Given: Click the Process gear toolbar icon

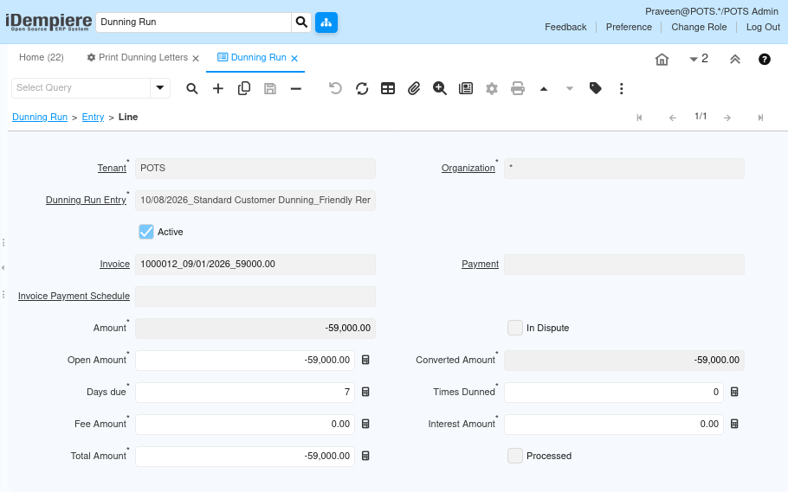Looking at the screenshot, I should [x=492, y=89].
